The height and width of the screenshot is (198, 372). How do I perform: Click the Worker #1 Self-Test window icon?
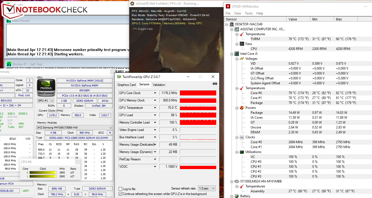pyautogui.click(x=9, y=64)
